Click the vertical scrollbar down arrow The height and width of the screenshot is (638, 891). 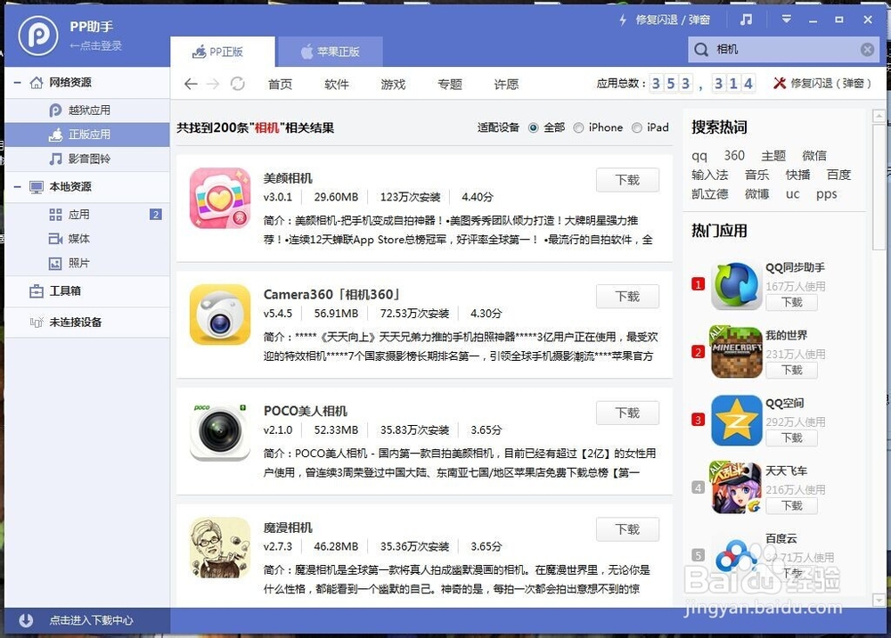tap(879, 600)
